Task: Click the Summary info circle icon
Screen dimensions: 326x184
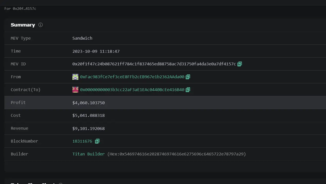Action: (40, 25)
